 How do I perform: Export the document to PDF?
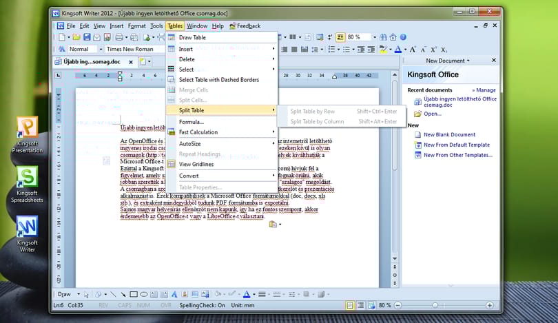pyautogui.click(x=107, y=37)
